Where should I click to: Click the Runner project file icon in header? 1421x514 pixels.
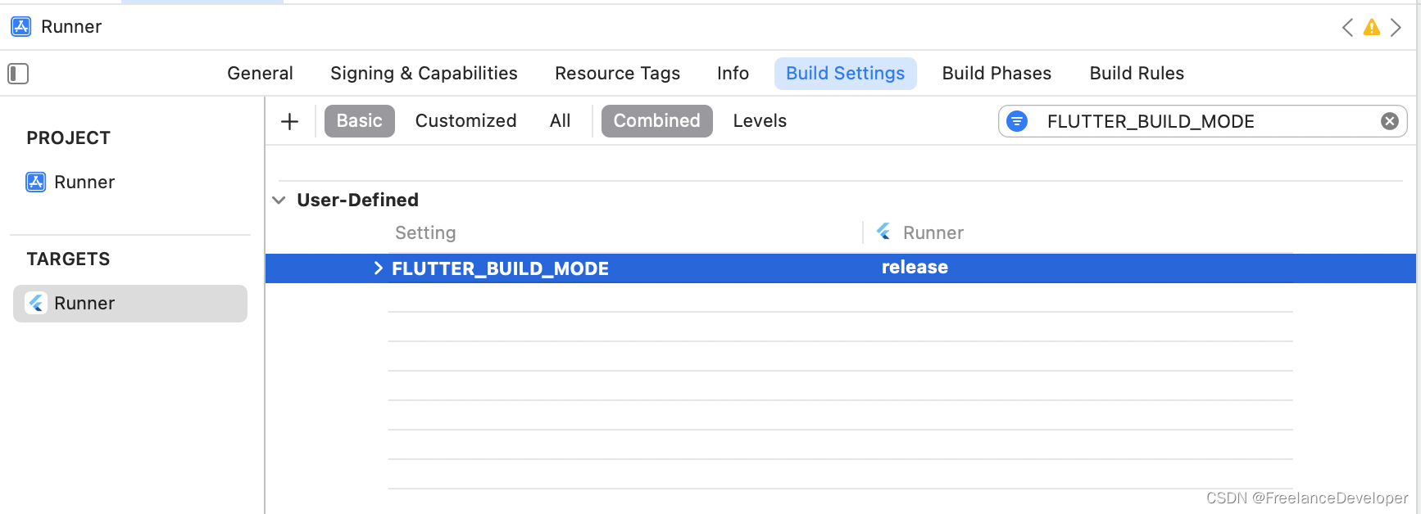21,26
